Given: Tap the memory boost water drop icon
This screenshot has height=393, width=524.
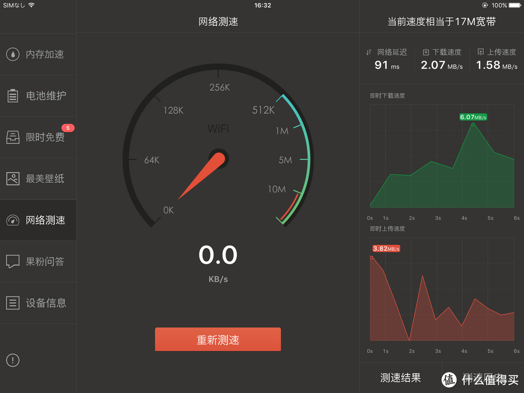Looking at the screenshot, I should pos(13,54).
